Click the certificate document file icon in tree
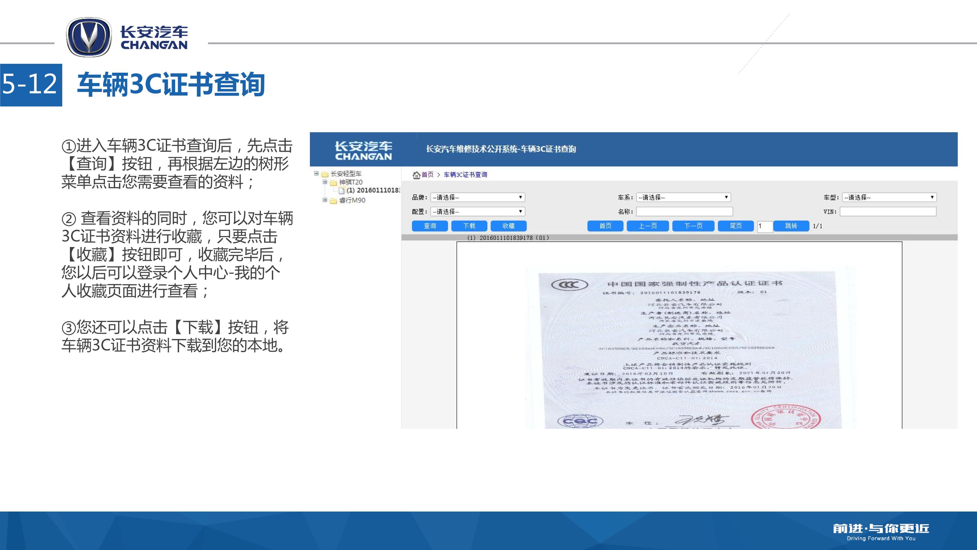 [x=341, y=191]
